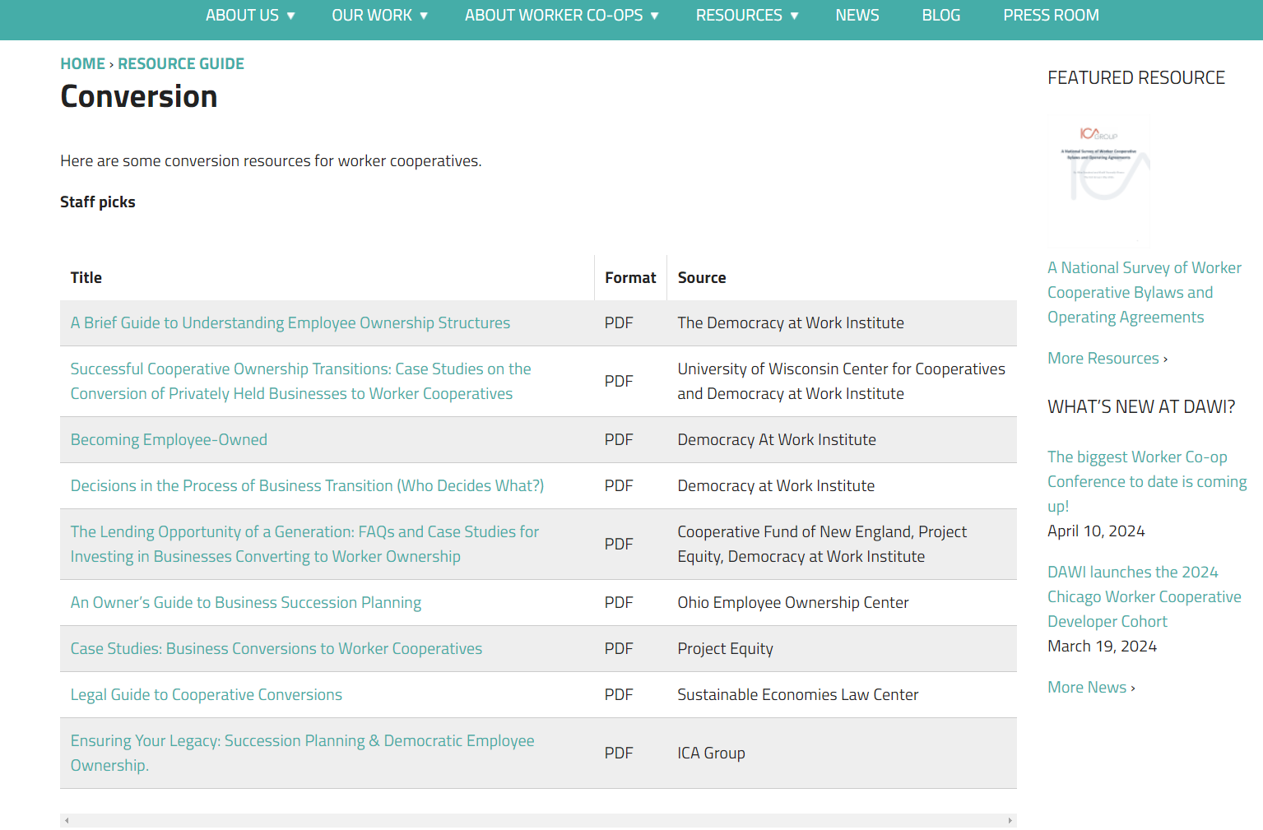Image resolution: width=1263 pixels, height=830 pixels.
Task: Open Decisions in the Process of Business Transition
Action: click(307, 485)
